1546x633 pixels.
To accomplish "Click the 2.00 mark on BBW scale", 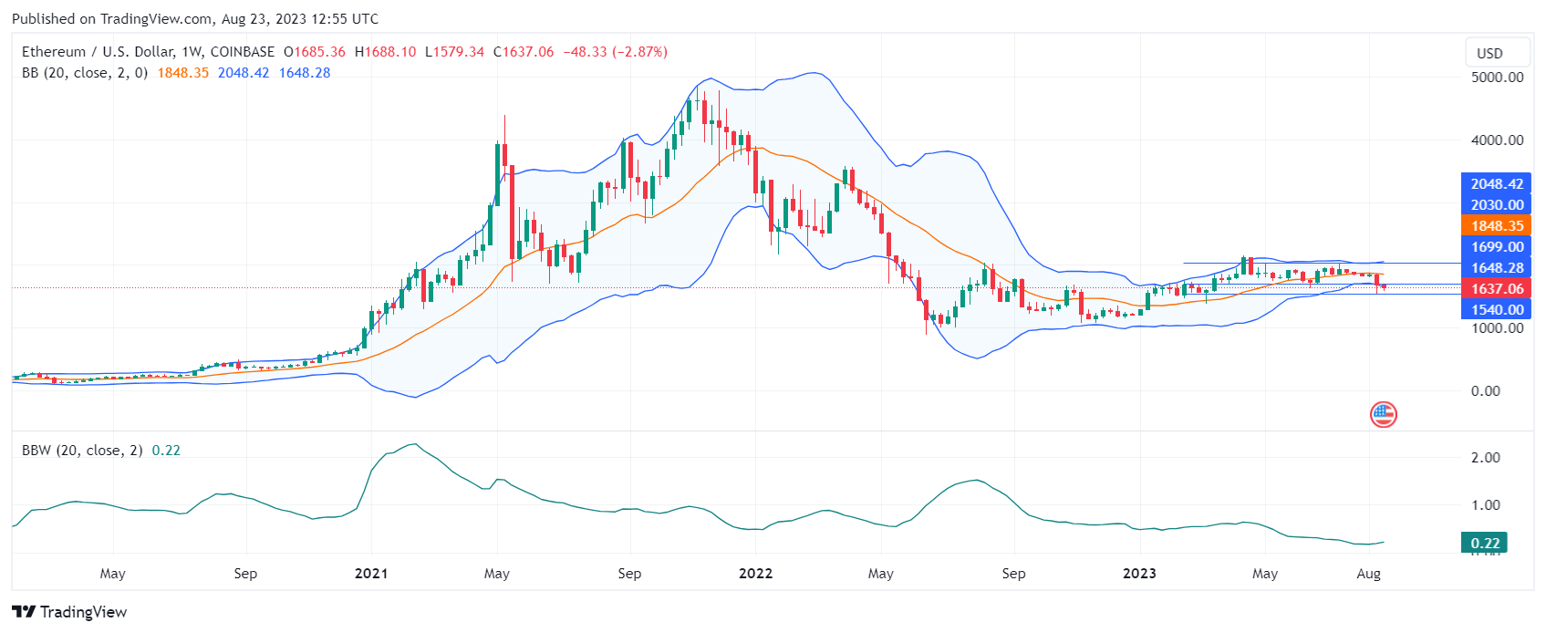I will (1485, 458).
